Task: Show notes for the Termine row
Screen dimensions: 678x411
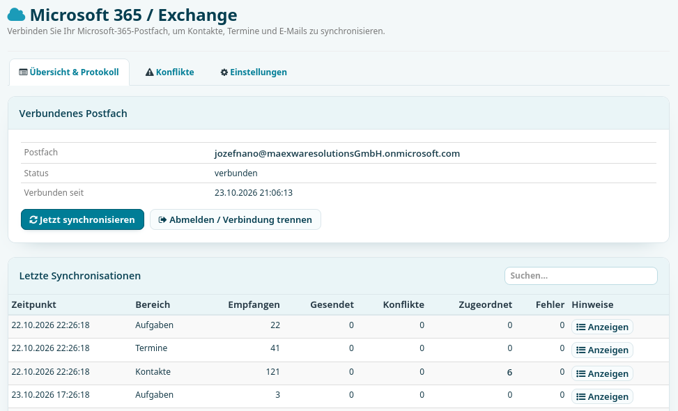Action: [602, 350]
